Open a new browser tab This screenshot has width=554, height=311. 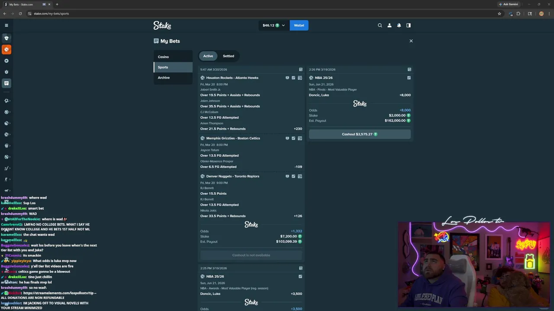(x=57, y=4)
